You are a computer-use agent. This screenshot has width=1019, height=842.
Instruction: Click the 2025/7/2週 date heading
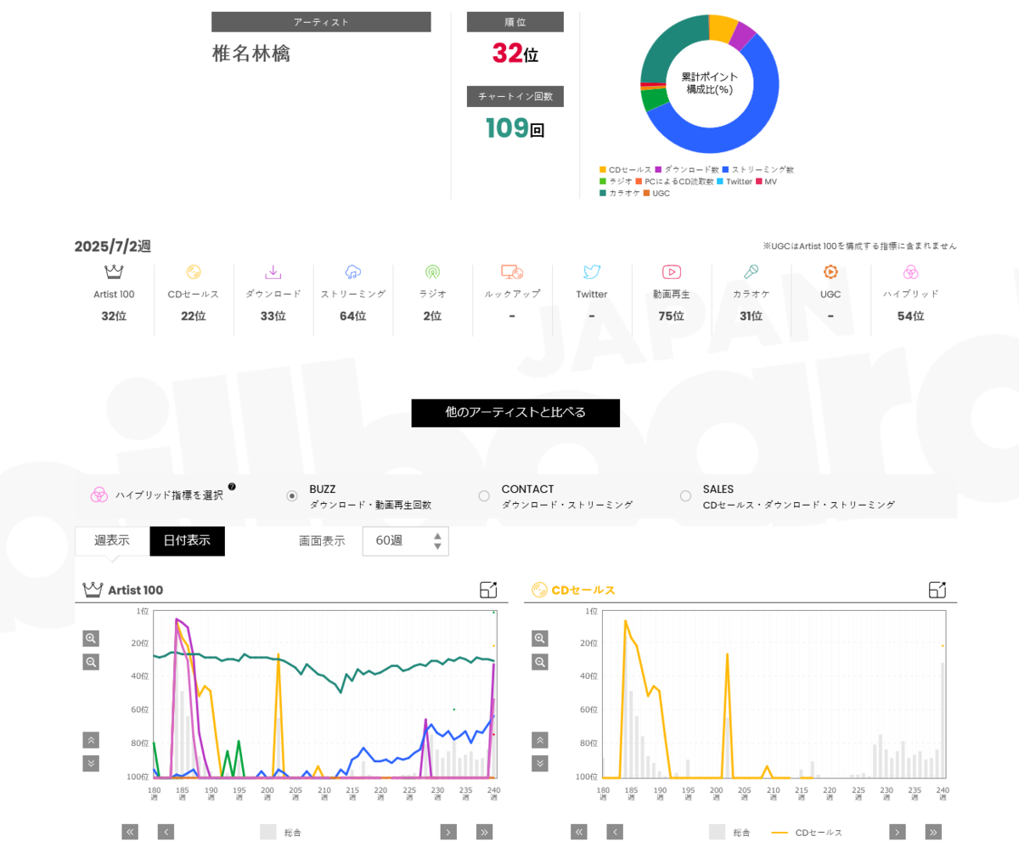point(113,246)
